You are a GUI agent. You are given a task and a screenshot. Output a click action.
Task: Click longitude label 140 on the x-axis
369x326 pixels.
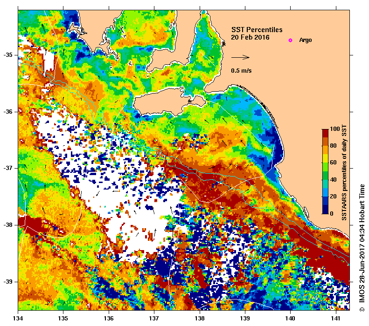290,319
